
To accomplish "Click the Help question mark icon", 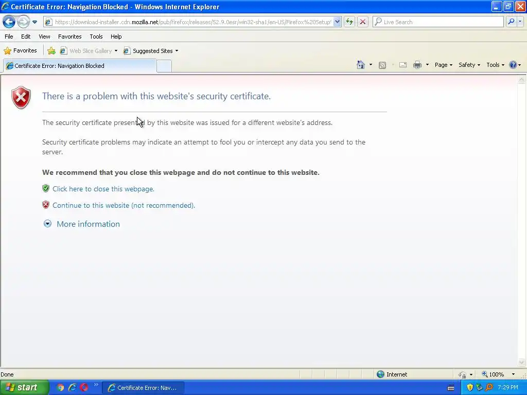I will pyautogui.click(x=513, y=65).
